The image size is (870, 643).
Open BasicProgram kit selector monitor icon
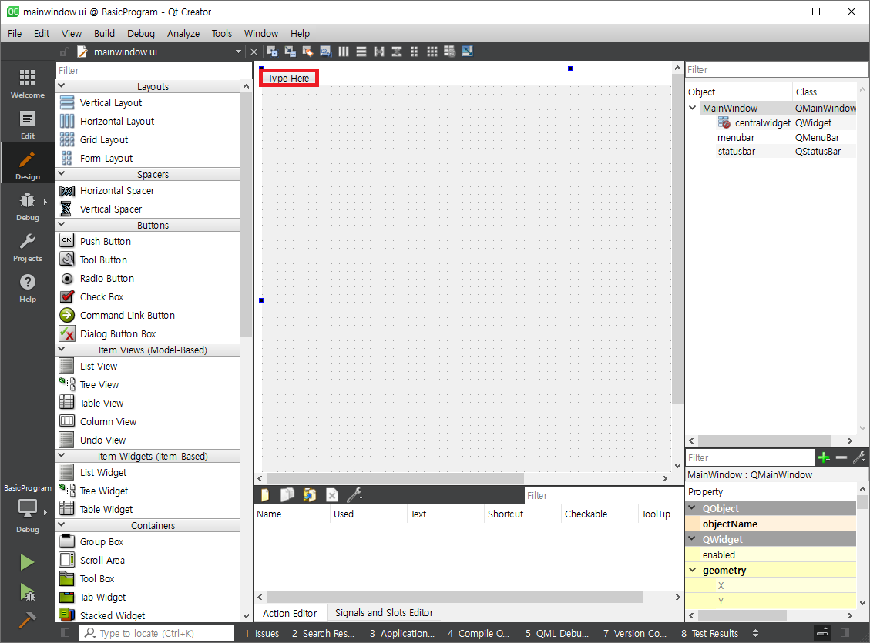click(27, 507)
